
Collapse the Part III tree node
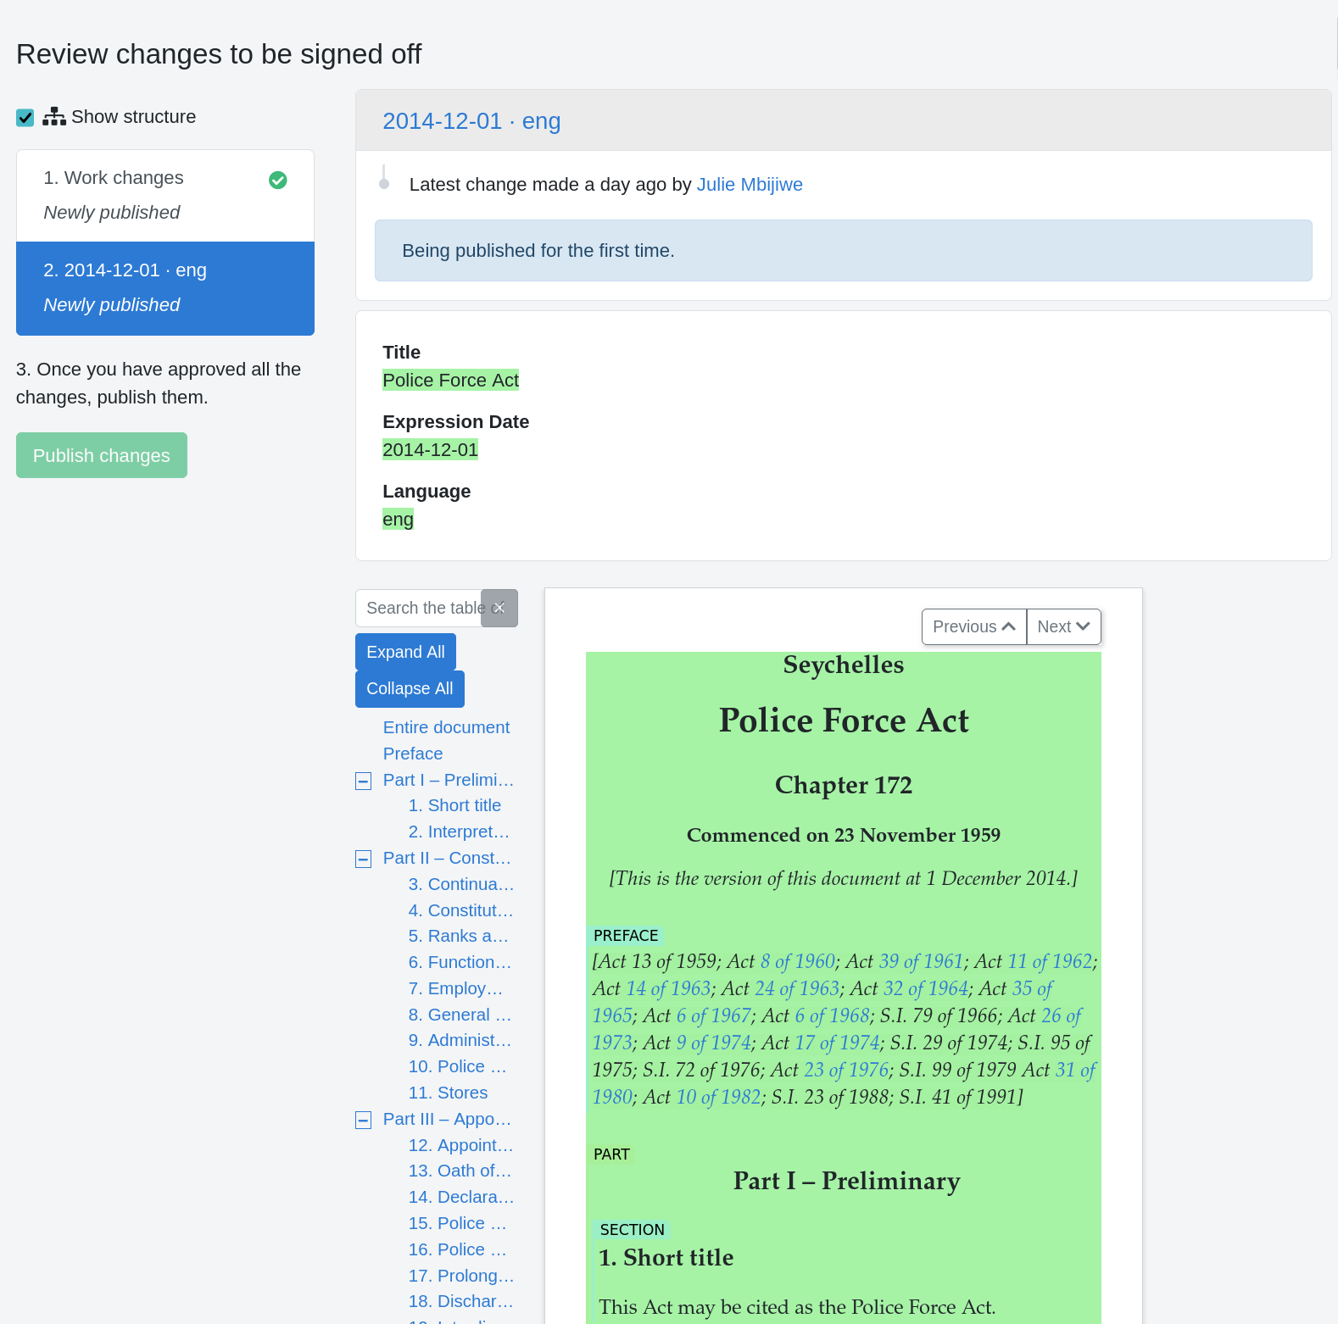pyautogui.click(x=363, y=1121)
